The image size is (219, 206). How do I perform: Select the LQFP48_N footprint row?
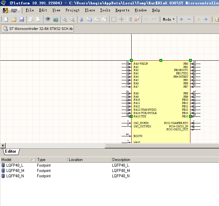click(x=110, y=176)
